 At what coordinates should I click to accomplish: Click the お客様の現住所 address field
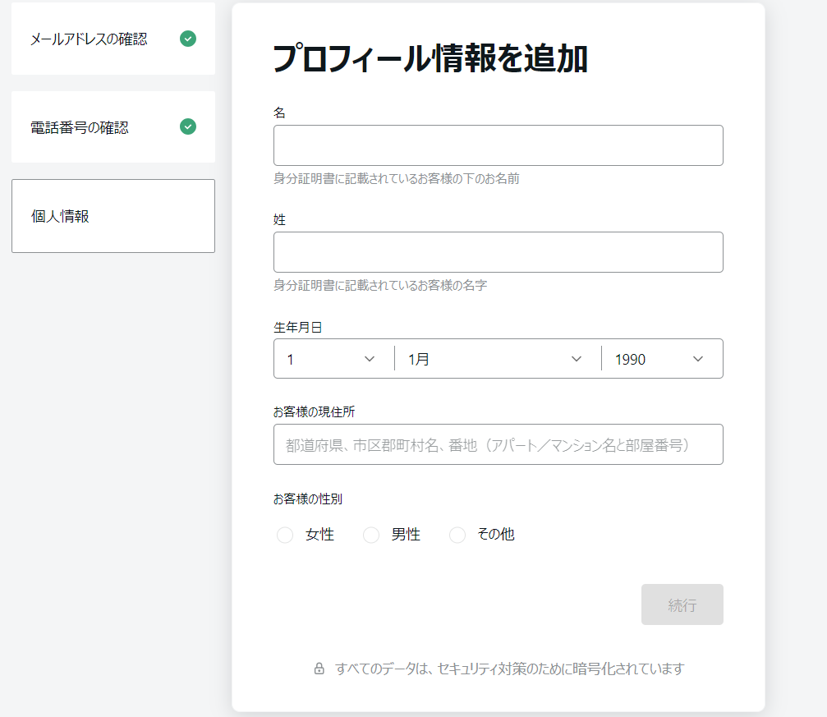pyautogui.click(x=498, y=444)
